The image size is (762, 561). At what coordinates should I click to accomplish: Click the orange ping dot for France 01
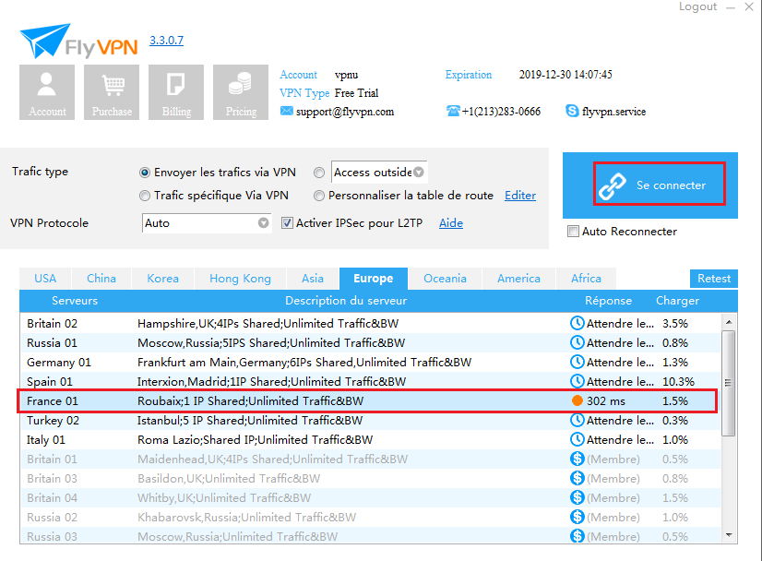click(x=577, y=401)
